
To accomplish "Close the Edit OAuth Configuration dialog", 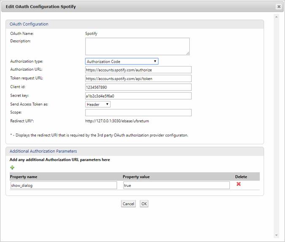I will (x=279, y=7).
